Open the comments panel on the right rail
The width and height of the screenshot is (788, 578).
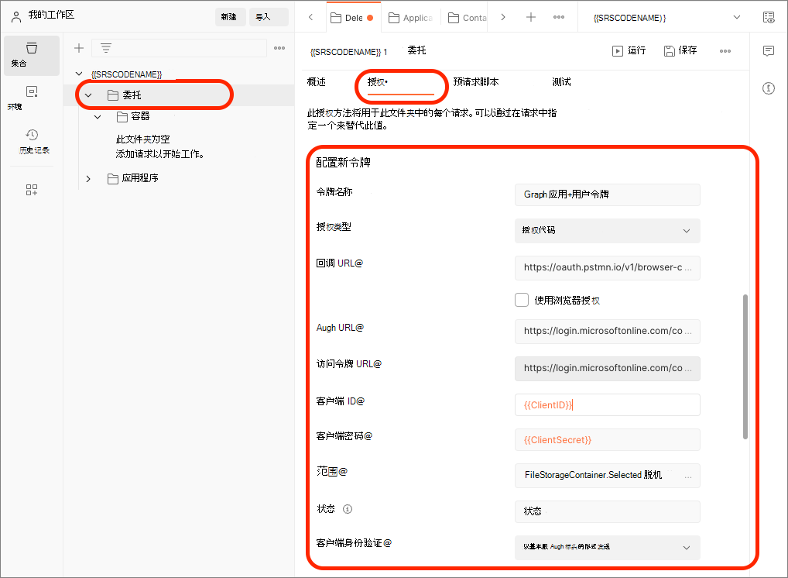tap(768, 50)
